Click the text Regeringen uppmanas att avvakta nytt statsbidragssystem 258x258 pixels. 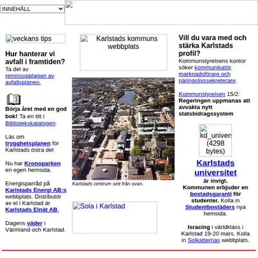tap(214, 107)
